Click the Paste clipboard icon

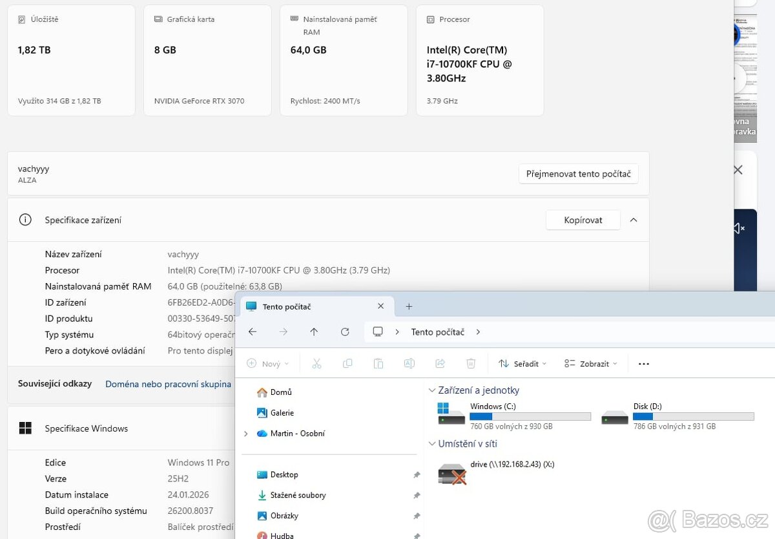[378, 364]
